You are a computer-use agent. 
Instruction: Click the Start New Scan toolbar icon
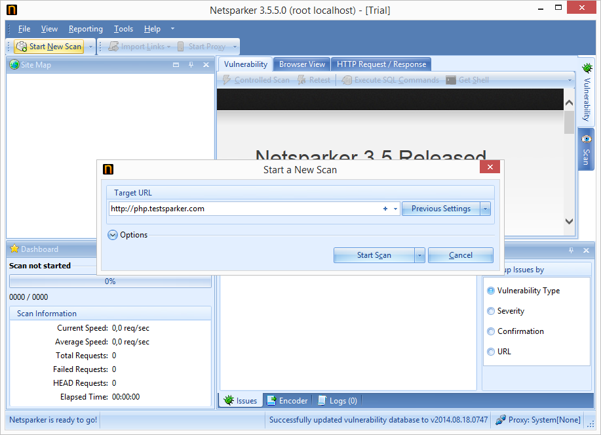coord(22,47)
